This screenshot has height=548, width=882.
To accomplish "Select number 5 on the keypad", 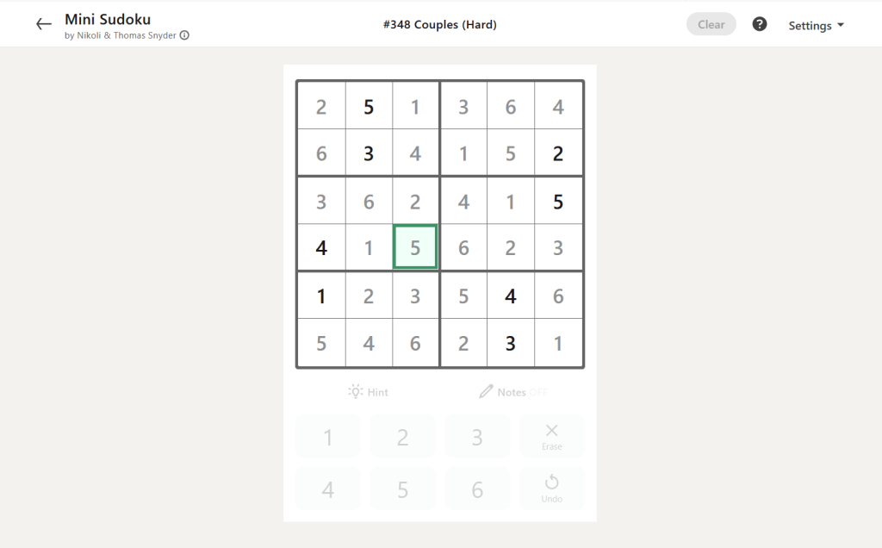I will (403, 489).
